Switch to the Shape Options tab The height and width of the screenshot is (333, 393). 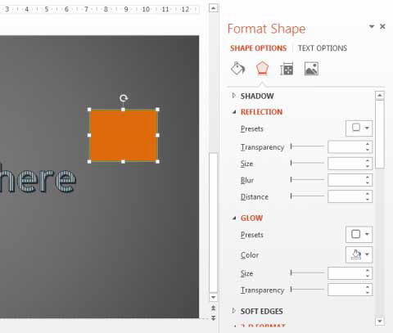[x=258, y=48]
